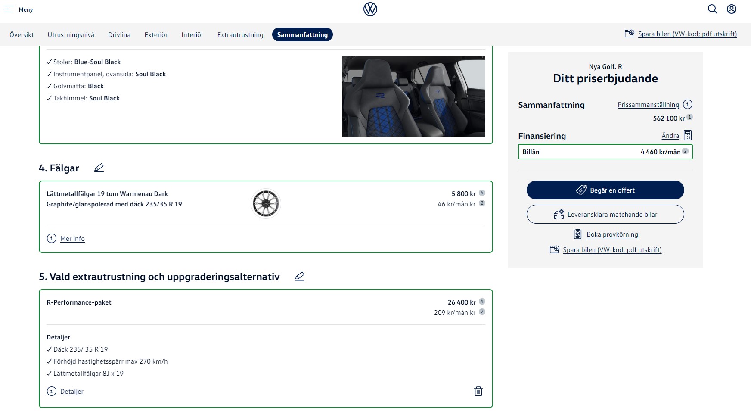Switch to the Utrustningsnivå tab
The width and height of the screenshot is (751, 411).
tap(71, 35)
